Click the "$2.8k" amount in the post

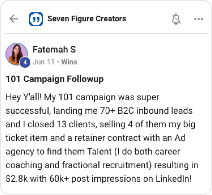pyautogui.click(x=16, y=179)
